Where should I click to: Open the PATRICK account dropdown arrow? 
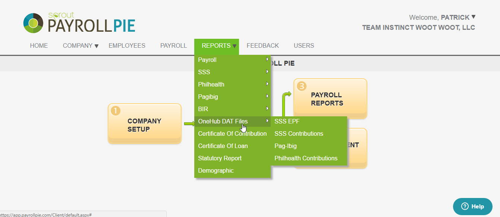473,17
